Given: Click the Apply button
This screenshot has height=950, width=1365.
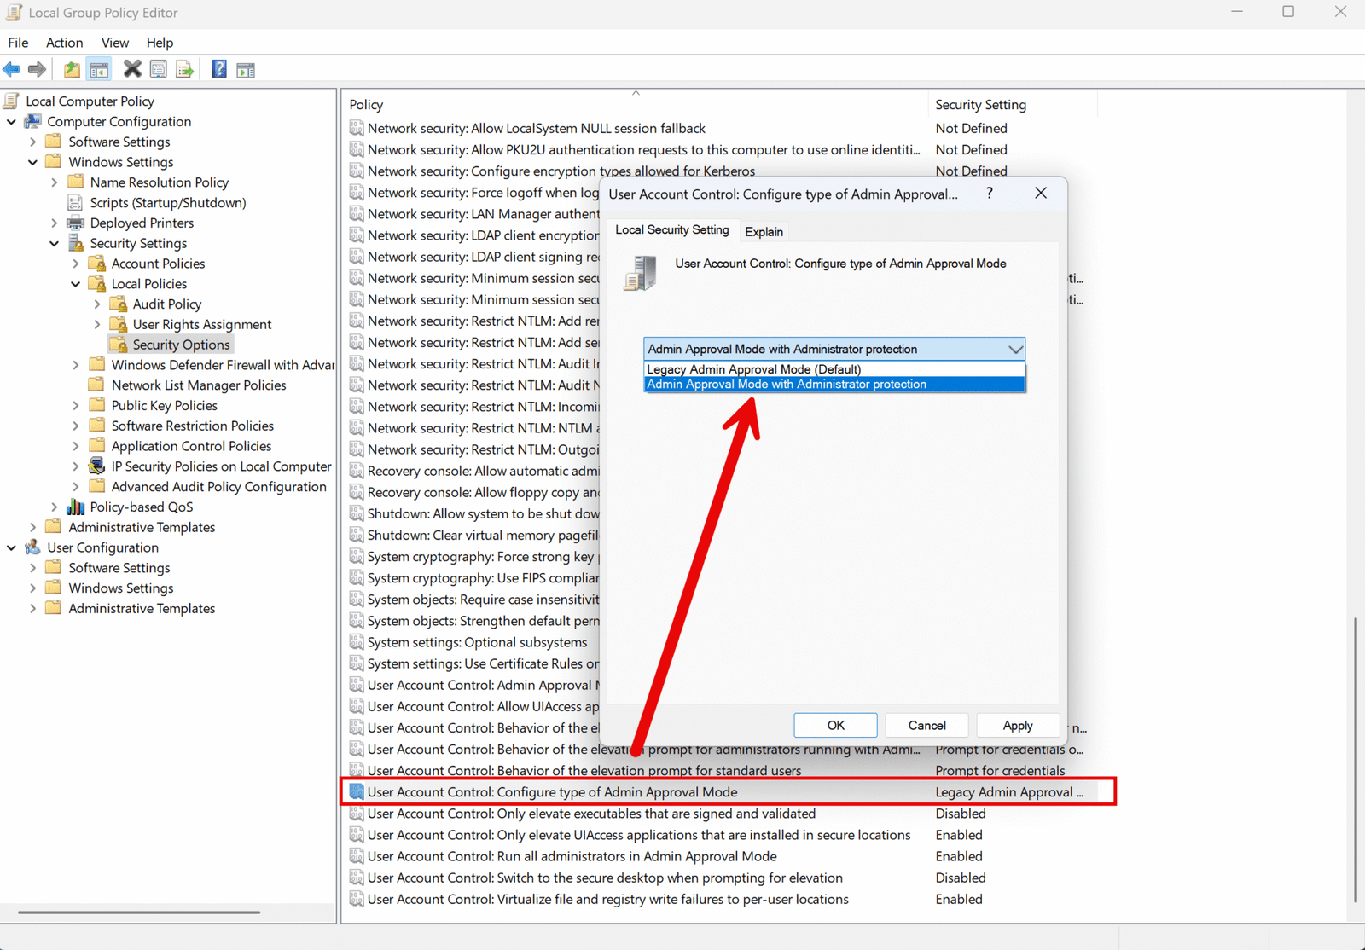Looking at the screenshot, I should [1017, 725].
